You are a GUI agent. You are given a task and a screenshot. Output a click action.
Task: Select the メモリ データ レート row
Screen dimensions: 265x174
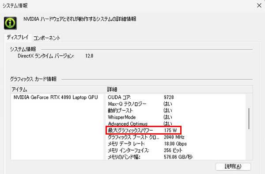click(176, 144)
